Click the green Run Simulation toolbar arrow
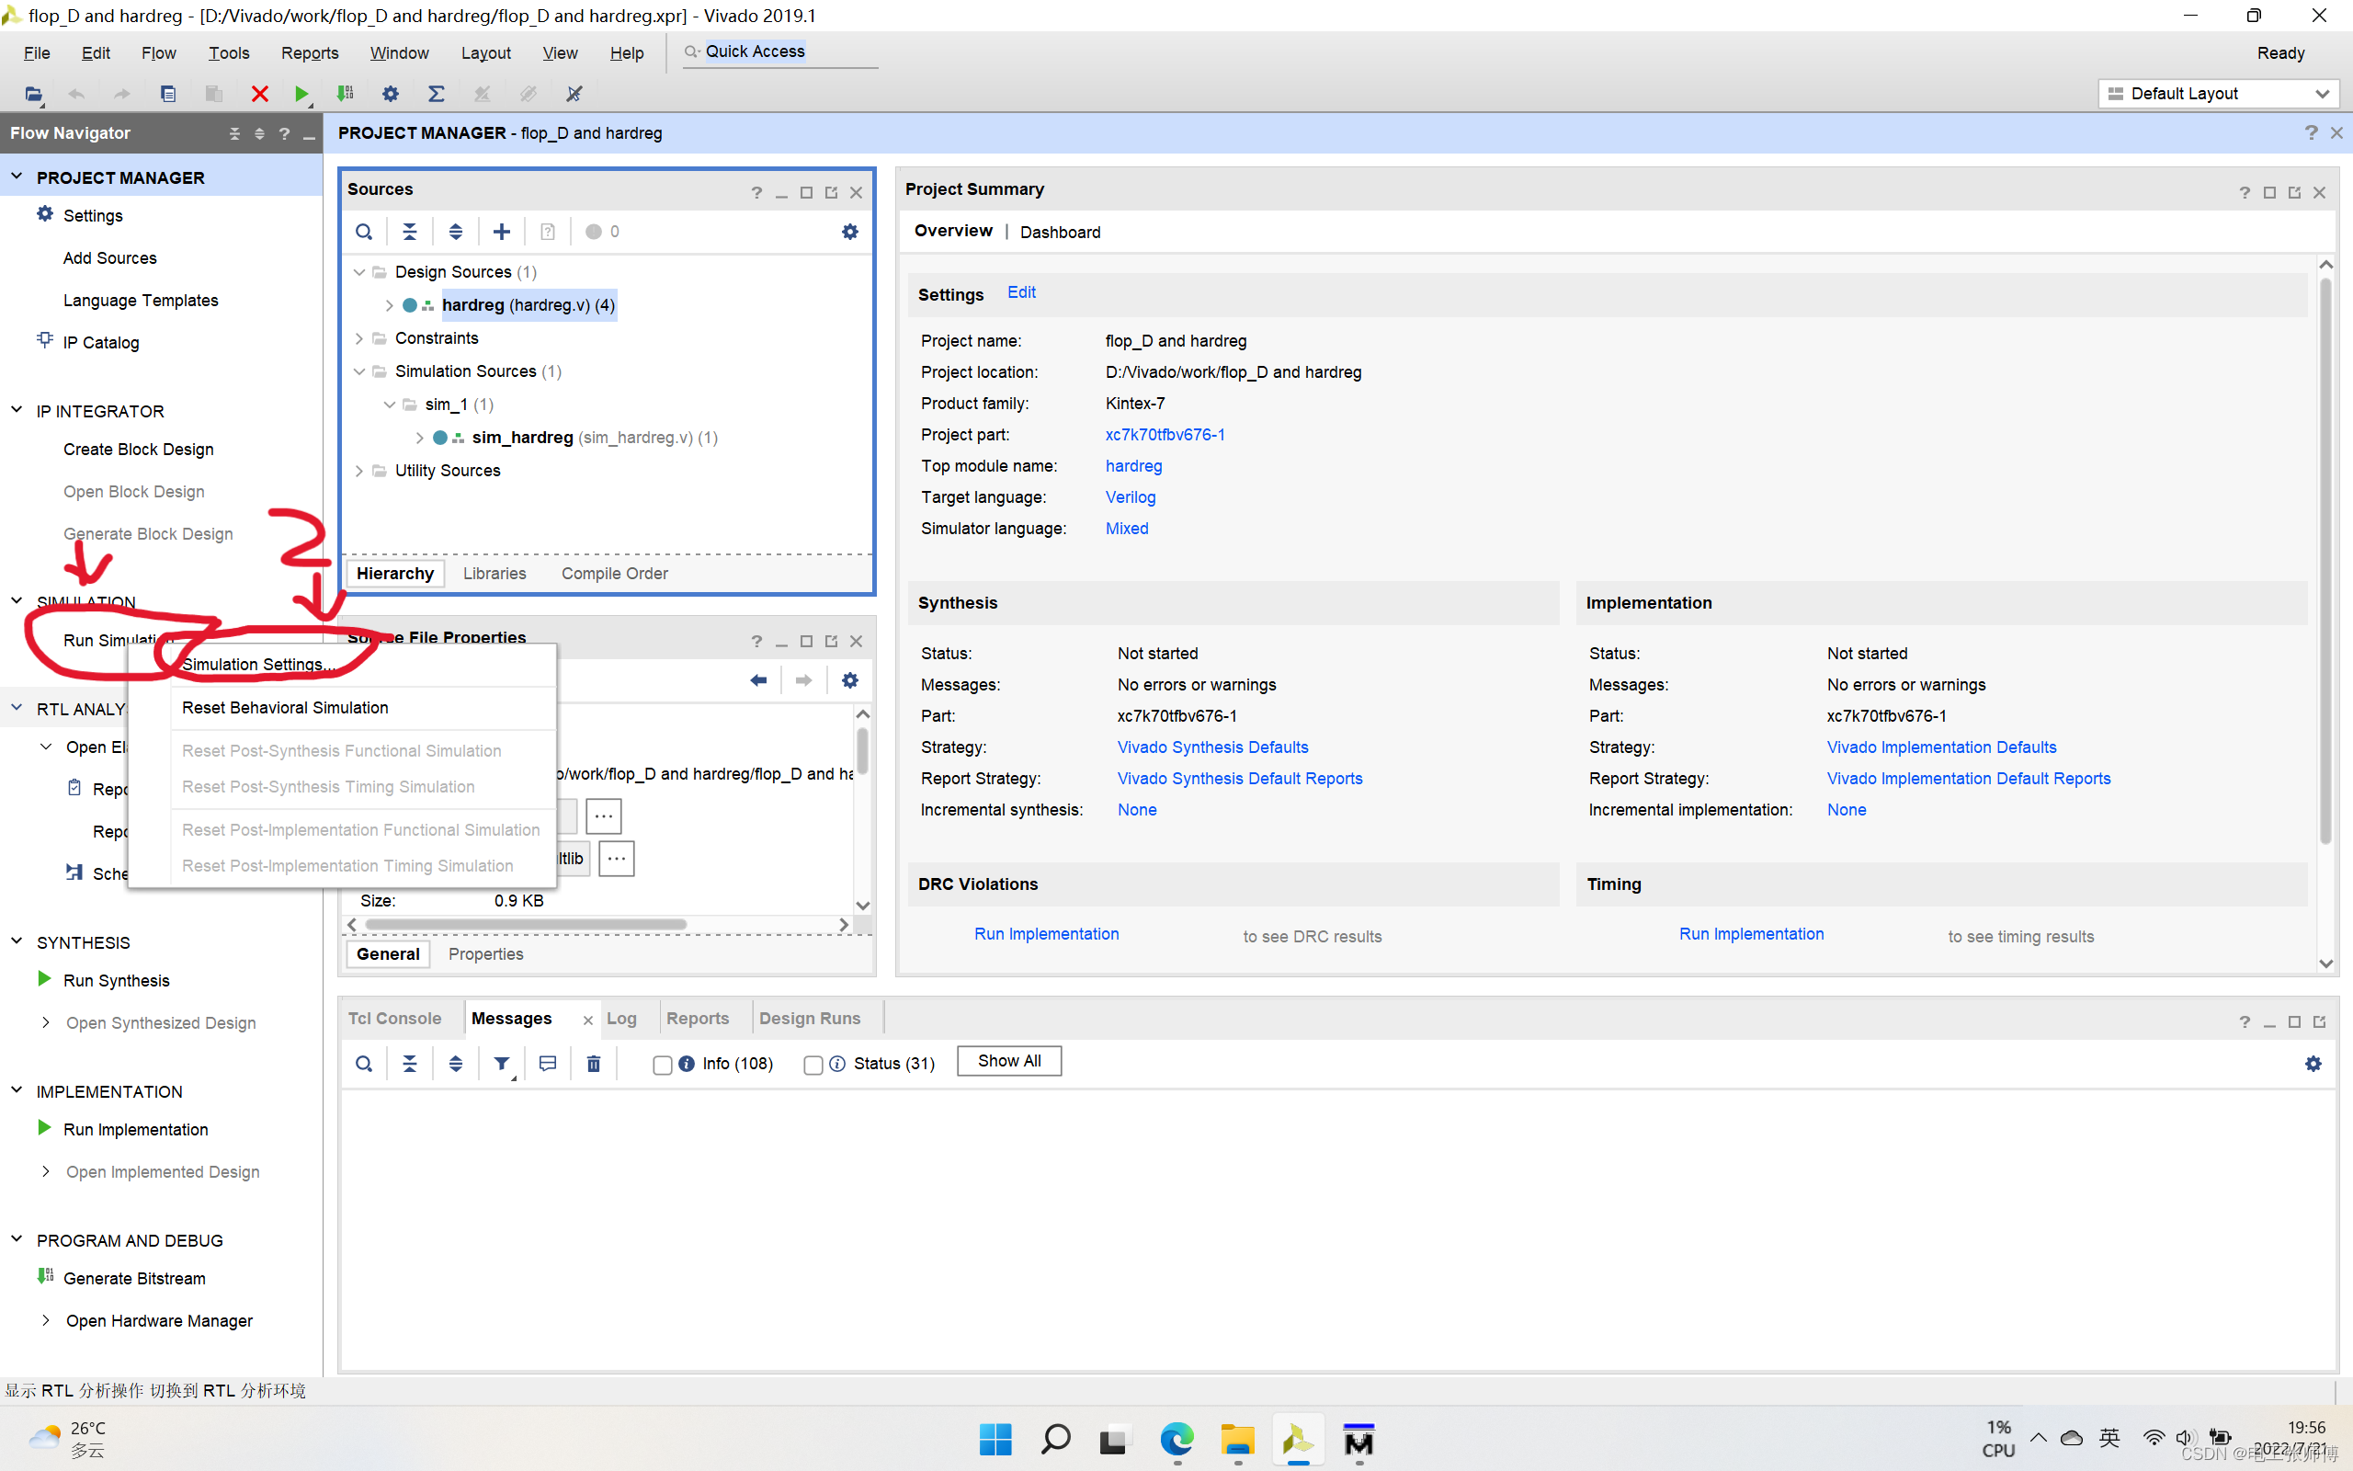The image size is (2353, 1471). click(301, 94)
